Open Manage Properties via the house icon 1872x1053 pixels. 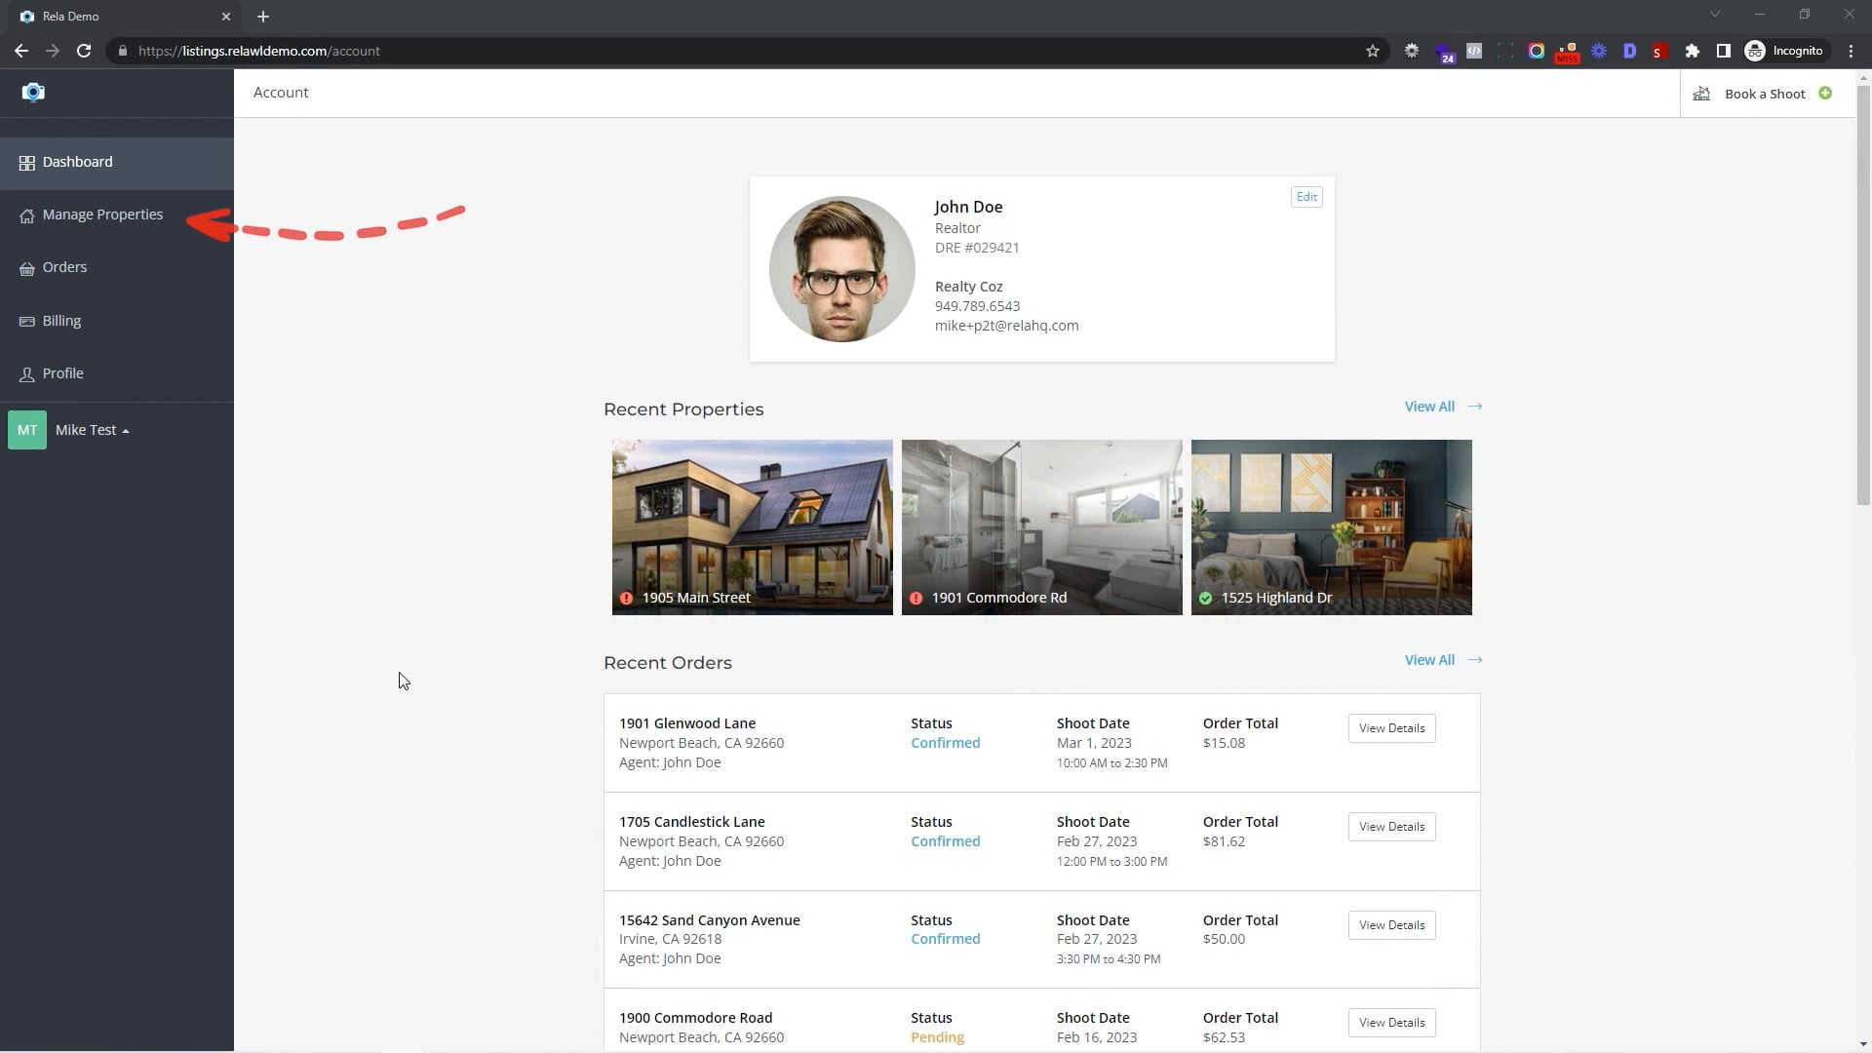26,214
